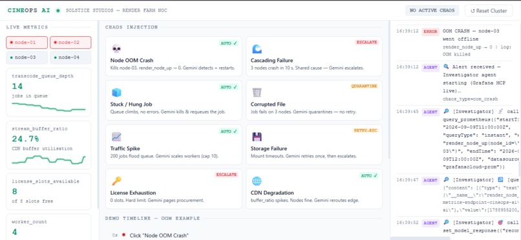Viewport: 521px width, 240px height.
Task: Click the RETRY→ESC badge on Storage Failure
Action: point(366,130)
